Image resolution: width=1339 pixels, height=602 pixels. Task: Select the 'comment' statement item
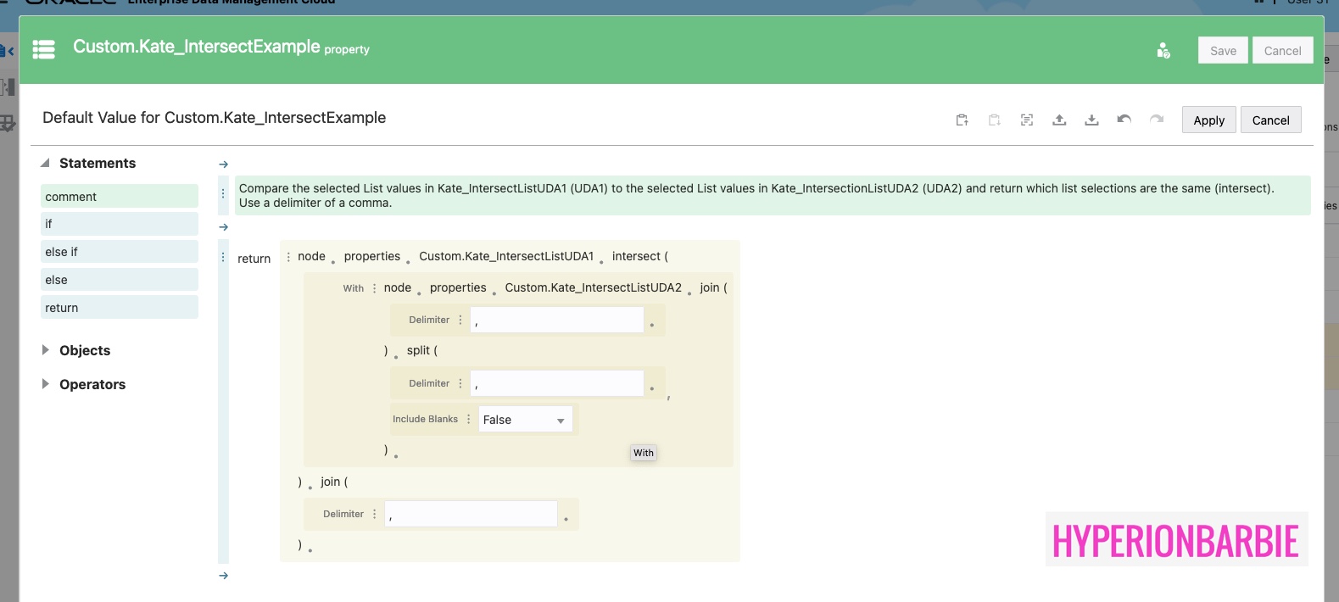119,197
